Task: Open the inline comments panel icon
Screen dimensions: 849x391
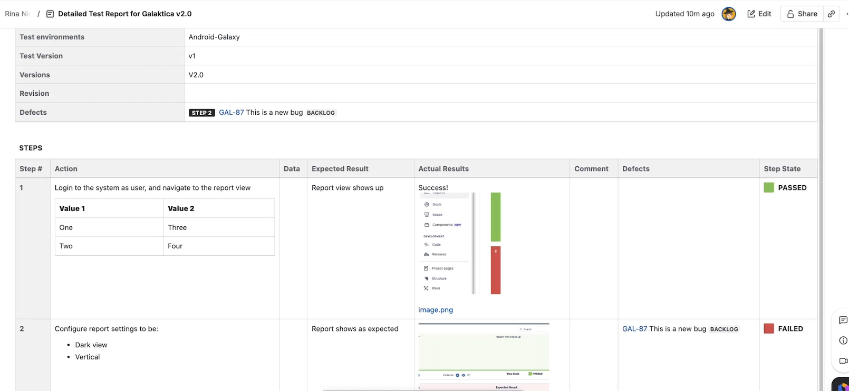Action: coord(843,320)
